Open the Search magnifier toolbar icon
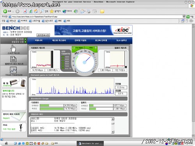The image size is (195, 146). (42, 11)
